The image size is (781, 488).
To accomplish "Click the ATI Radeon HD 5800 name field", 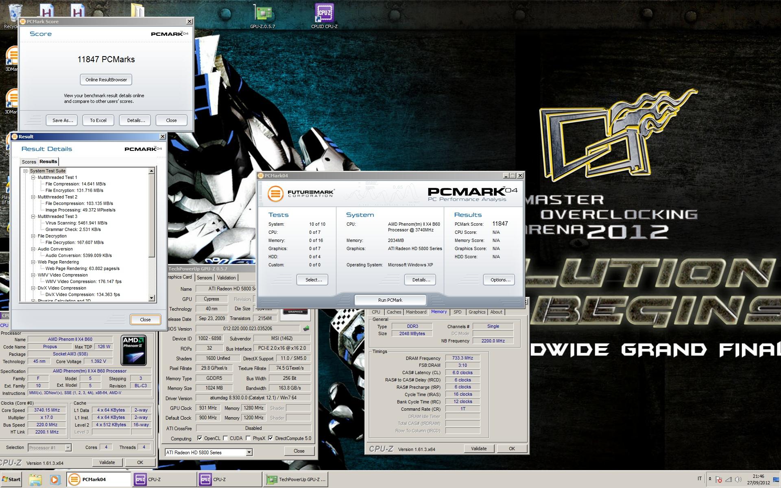I will [x=226, y=289].
